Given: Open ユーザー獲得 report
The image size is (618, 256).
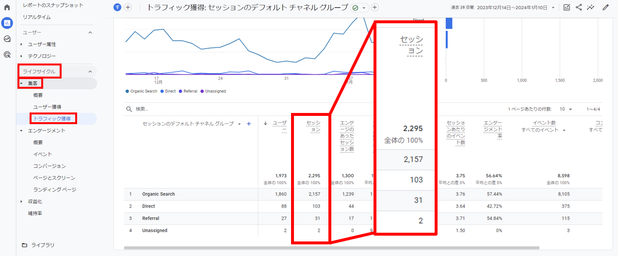Looking at the screenshot, I should [47, 107].
